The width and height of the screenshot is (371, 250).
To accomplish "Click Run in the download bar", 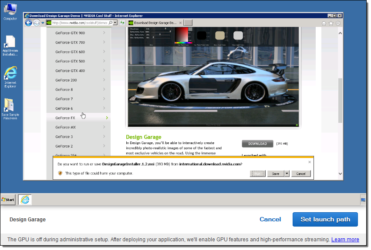I will [x=257, y=174].
